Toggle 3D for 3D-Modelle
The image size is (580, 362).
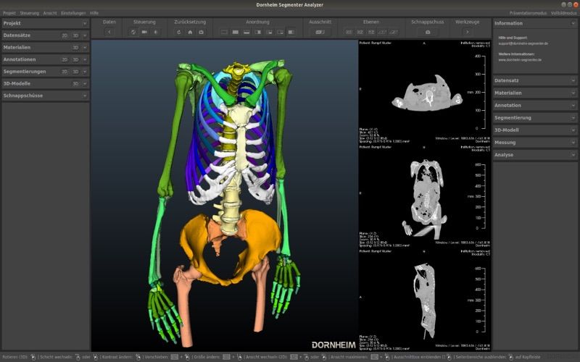point(75,84)
